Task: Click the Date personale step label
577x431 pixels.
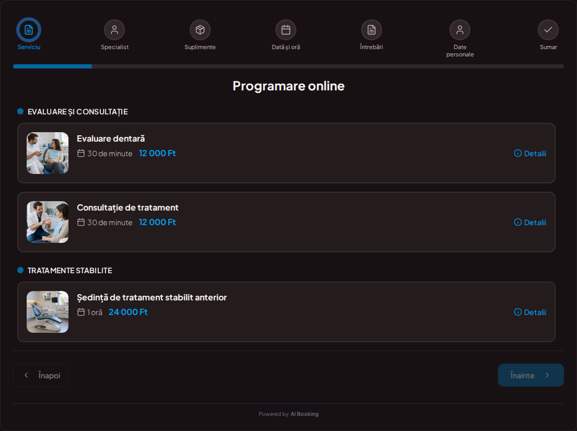Action: click(460, 51)
